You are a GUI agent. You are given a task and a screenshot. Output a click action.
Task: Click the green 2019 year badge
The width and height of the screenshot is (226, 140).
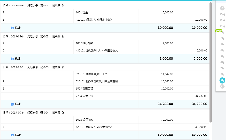point(219,30)
